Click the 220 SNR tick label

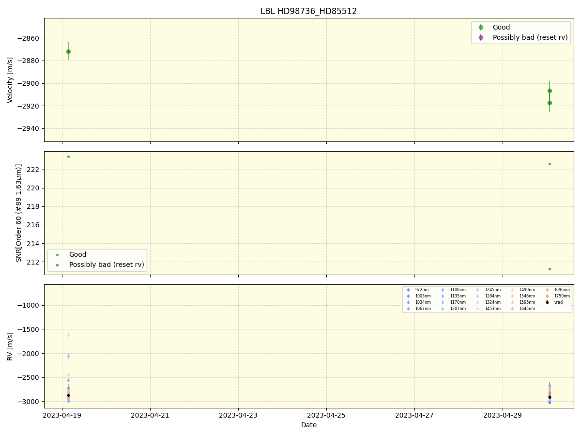pyautogui.click(x=34, y=188)
